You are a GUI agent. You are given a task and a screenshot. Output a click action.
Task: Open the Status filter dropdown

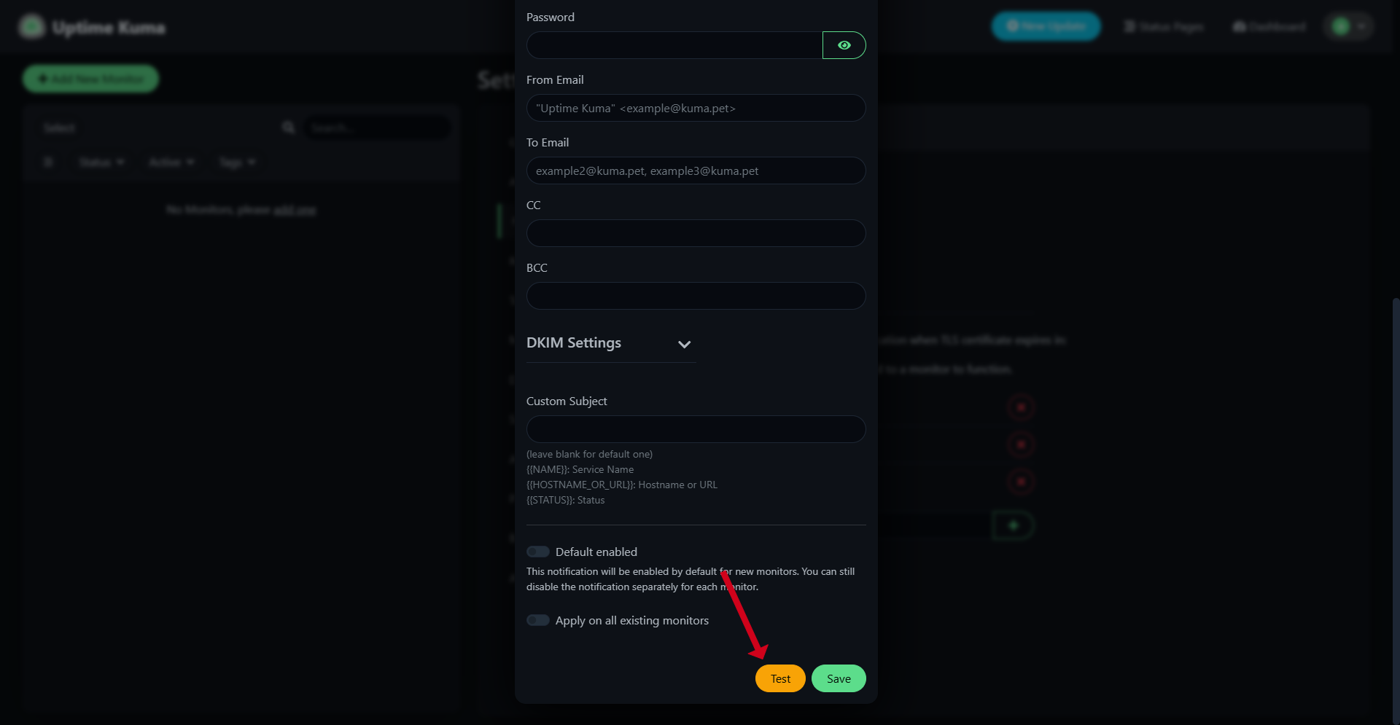click(x=101, y=162)
